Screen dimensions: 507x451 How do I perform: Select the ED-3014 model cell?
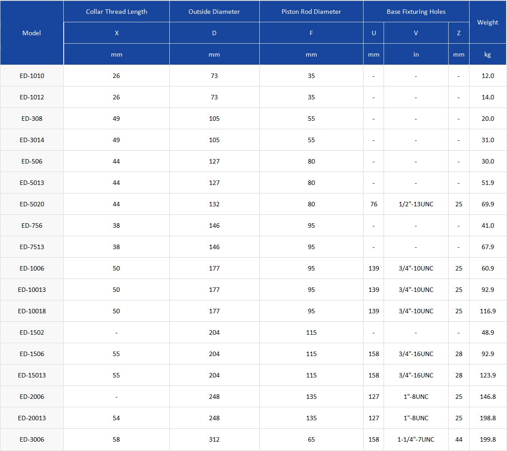coord(32,140)
